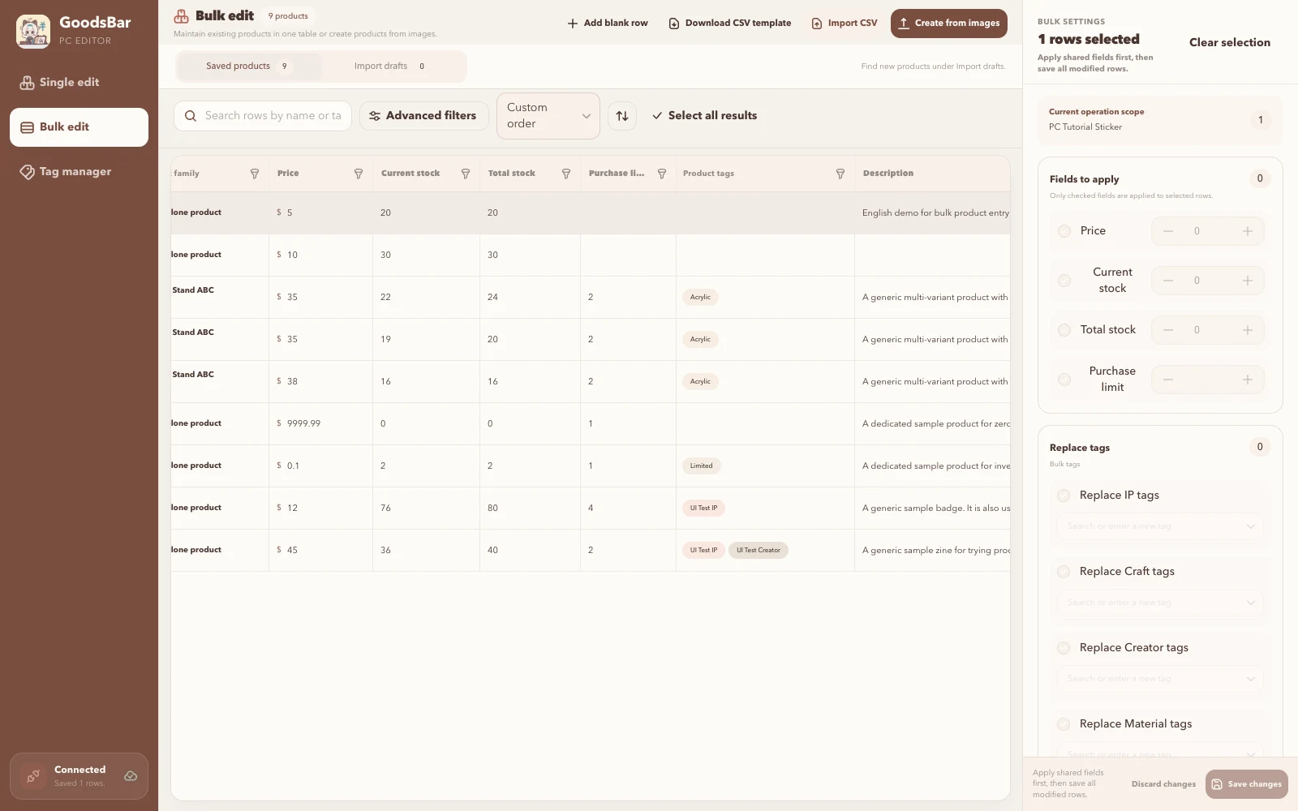Open the Product tags column filter icon
The width and height of the screenshot is (1298, 811).
pyautogui.click(x=840, y=174)
